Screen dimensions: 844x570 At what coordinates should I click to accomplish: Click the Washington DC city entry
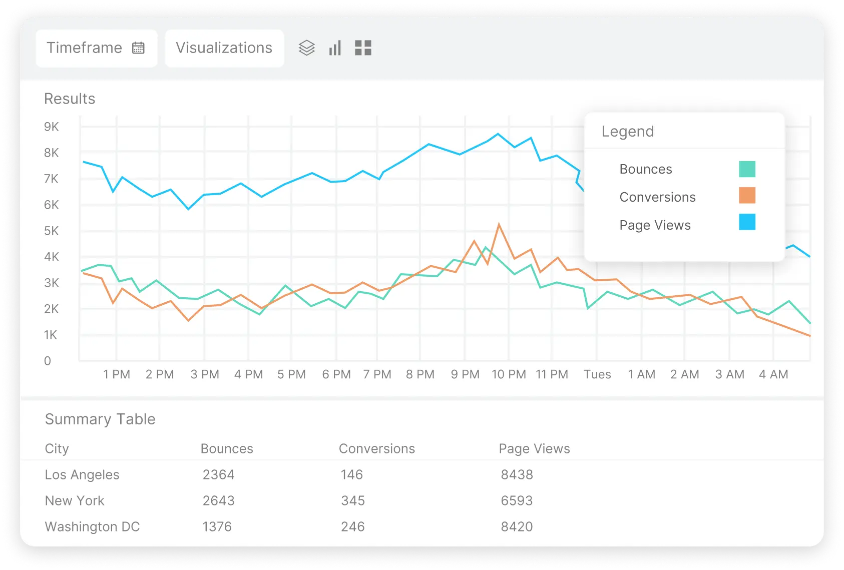pyautogui.click(x=92, y=526)
